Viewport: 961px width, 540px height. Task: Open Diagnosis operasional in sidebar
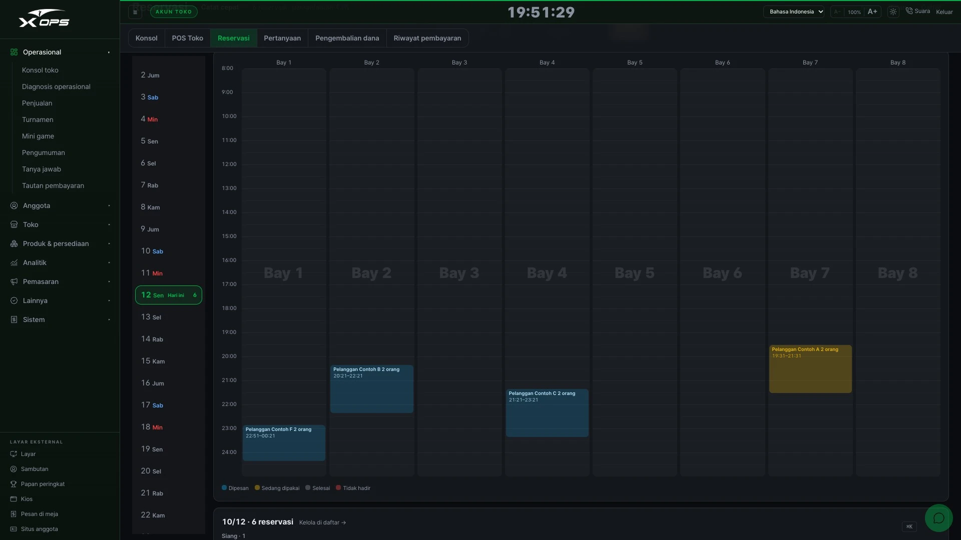(x=56, y=86)
